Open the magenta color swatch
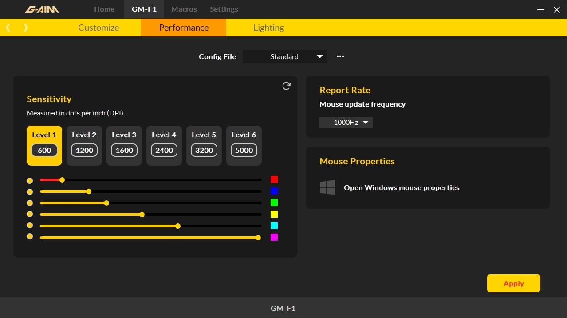Viewport: 567px width, 318px height. coord(274,237)
